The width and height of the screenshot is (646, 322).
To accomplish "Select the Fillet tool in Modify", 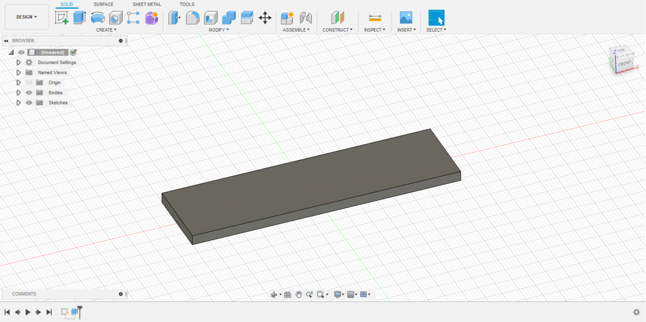I will (x=193, y=18).
